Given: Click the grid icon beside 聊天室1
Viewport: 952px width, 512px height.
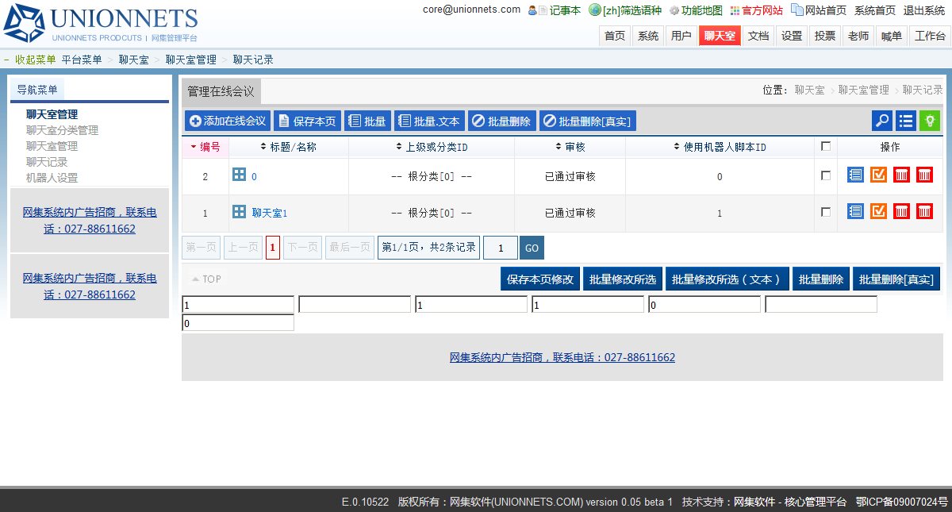Looking at the screenshot, I should pyautogui.click(x=239, y=212).
